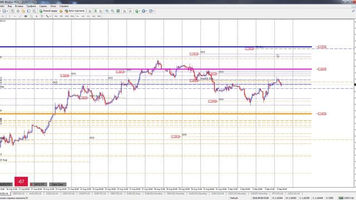This screenshot has height=200, width=356.
Task: Switch to MN timeframe
Action: [100, 16]
